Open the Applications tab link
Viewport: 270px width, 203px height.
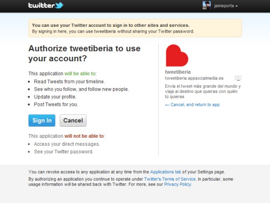coord(165,172)
